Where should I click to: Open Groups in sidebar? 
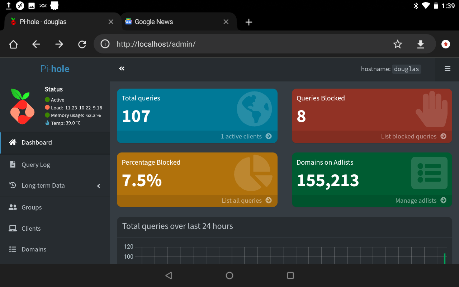[x=55, y=207]
